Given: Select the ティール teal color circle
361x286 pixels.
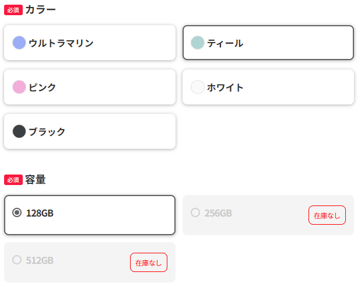Looking at the screenshot, I should pyautogui.click(x=198, y=43).
